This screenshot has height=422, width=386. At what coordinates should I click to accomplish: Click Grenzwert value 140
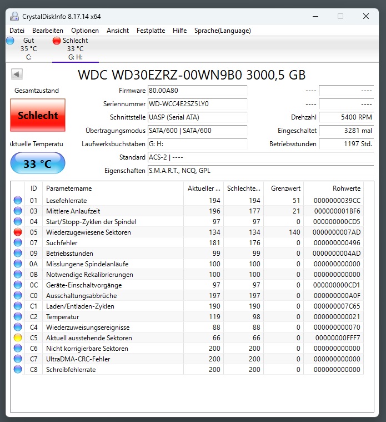tap(294, 232)
